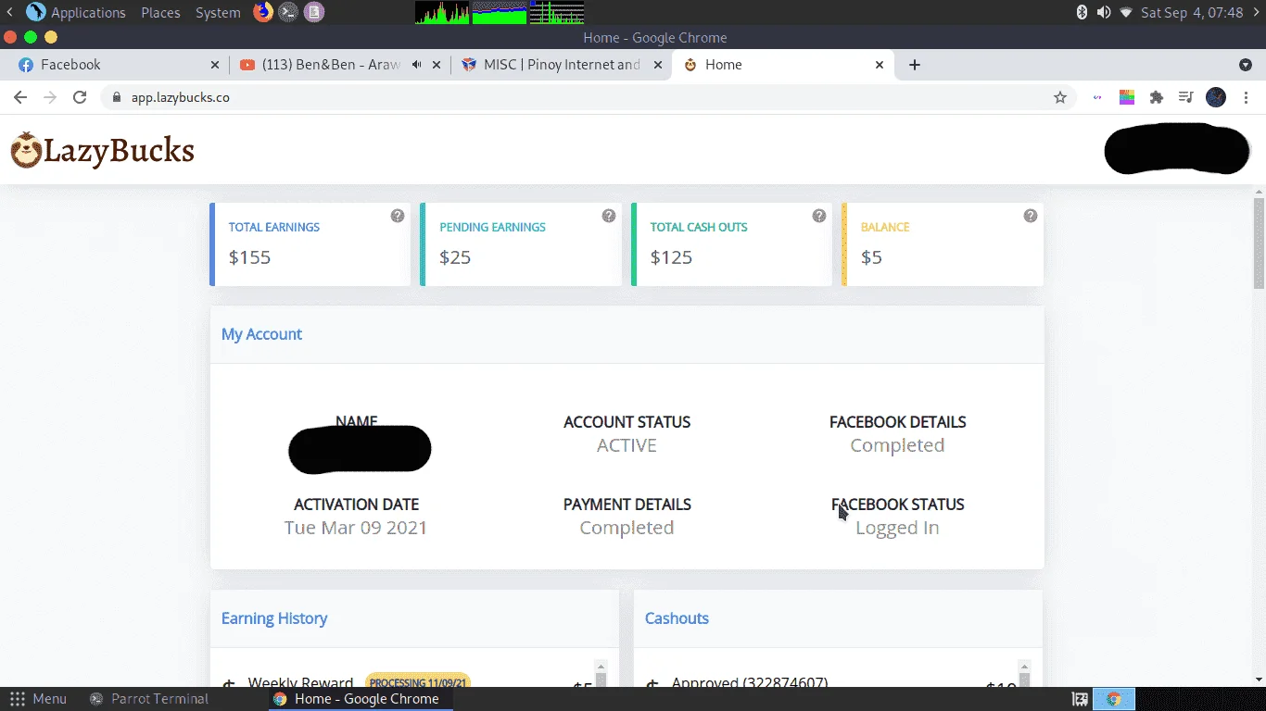Click Completed under Facebook Details
Viewport: 1266px width, 711px height.
[897, 445]
